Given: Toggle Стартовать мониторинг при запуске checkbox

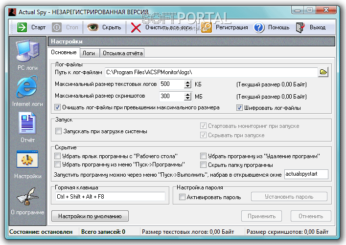Looking at the screenshot, I should (x=203, y=126).
